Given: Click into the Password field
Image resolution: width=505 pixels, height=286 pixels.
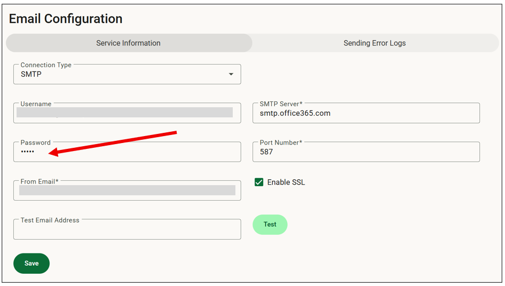Looking at the screenshot, I should pyautogui.click(x=127, y=152).
